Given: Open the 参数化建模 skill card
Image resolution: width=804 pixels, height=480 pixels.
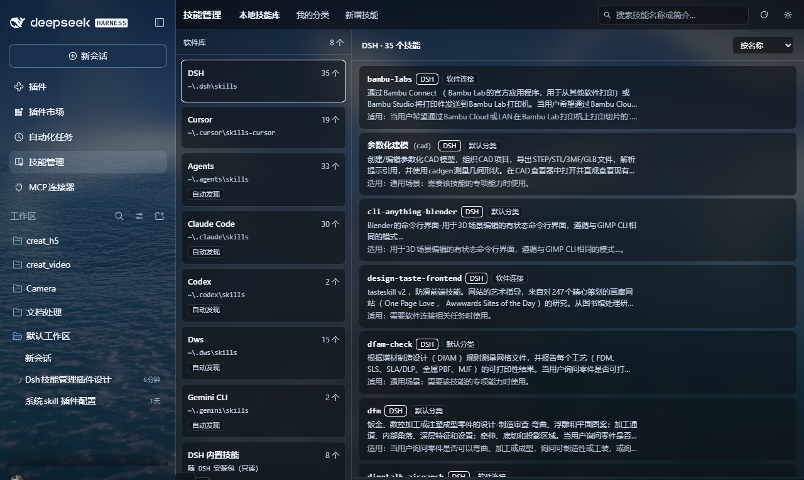Looking at the screenshot, I should tap(577, 164).
